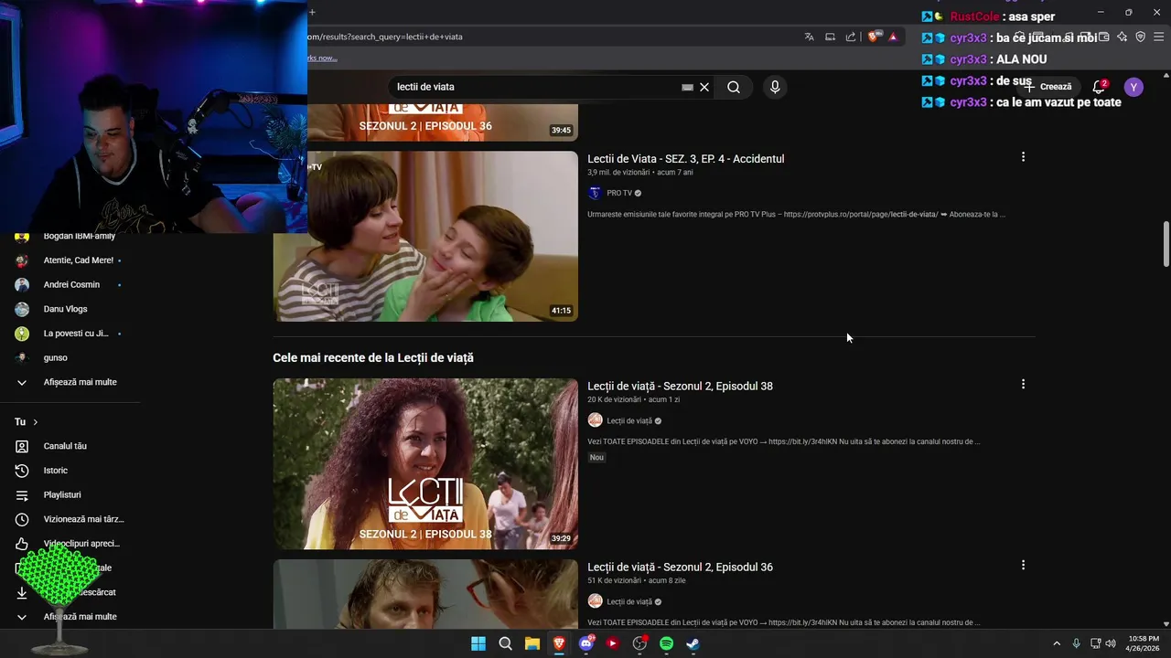Click channel avatar under Episodul 38 video

(x=595, y=420)
